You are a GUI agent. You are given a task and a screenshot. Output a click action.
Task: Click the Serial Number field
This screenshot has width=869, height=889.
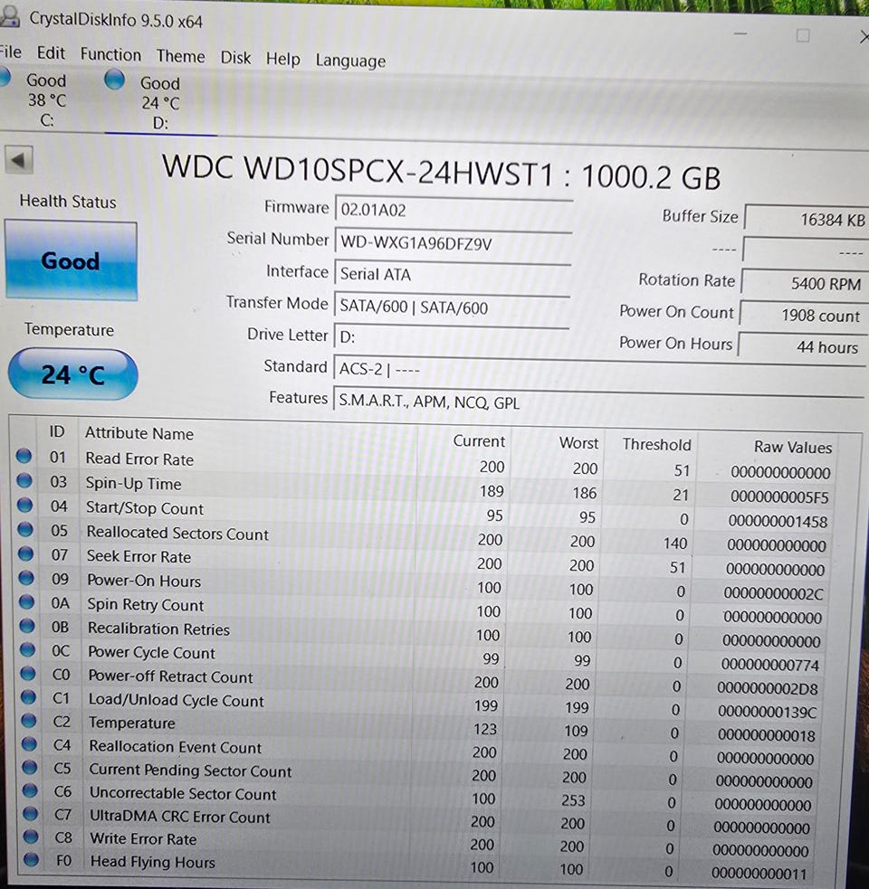453,243
